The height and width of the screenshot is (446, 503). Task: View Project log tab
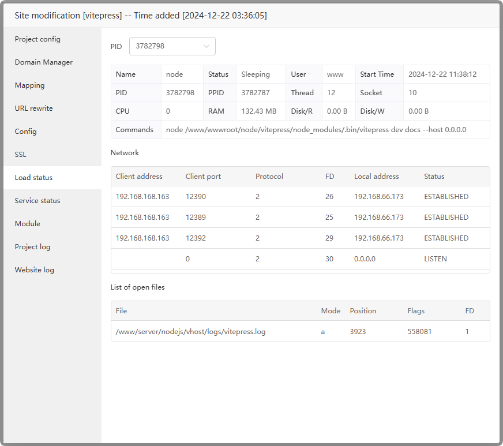tap(32, 247)
